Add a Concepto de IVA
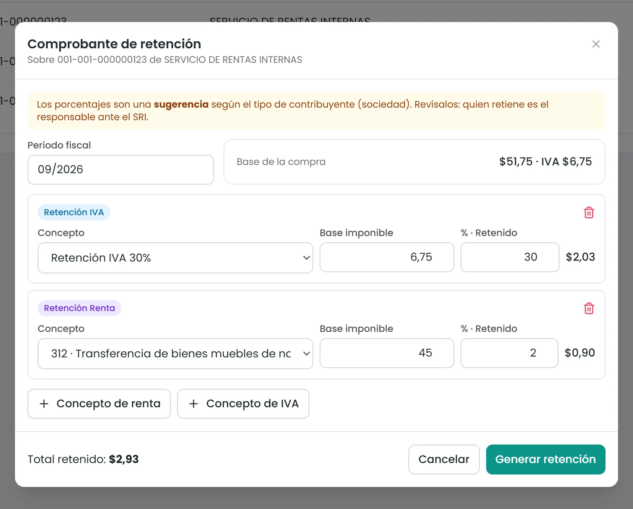This screenshot has width=633, height=509. click(x=243, y=404)
